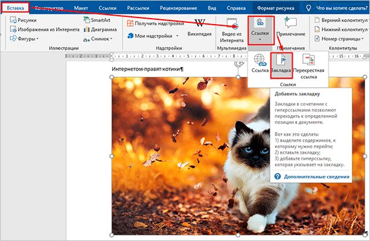Open Верхний колонтитул header options
The height and width of the screenshot is (241, 370).
pos(341,20)
